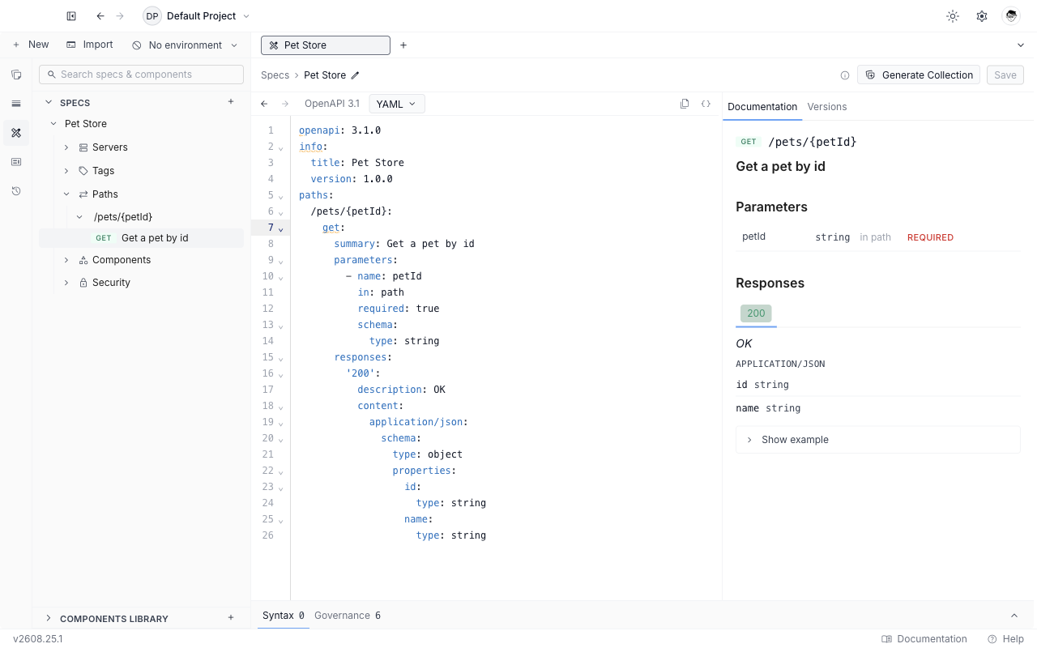Open the No environment dropdown

(x=186, y=45)
